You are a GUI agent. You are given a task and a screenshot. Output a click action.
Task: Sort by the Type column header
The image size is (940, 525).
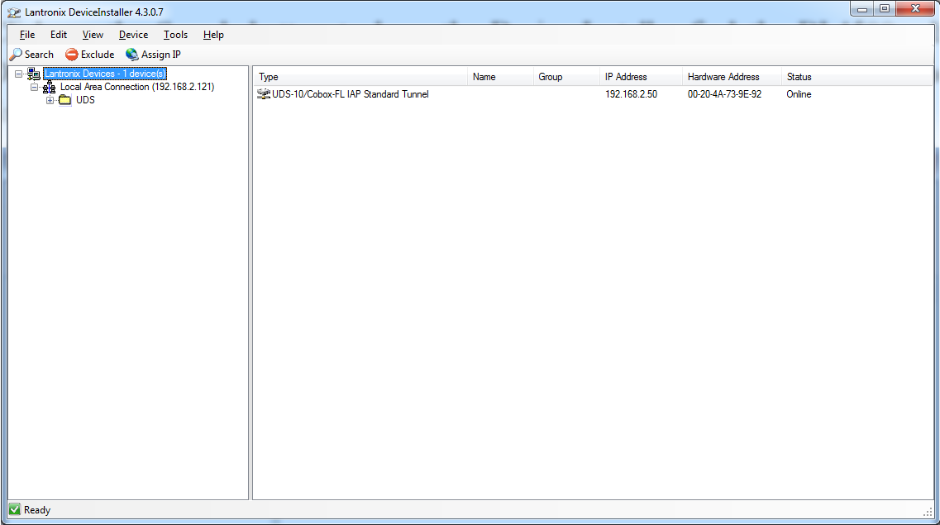click(x=360, y=77)
